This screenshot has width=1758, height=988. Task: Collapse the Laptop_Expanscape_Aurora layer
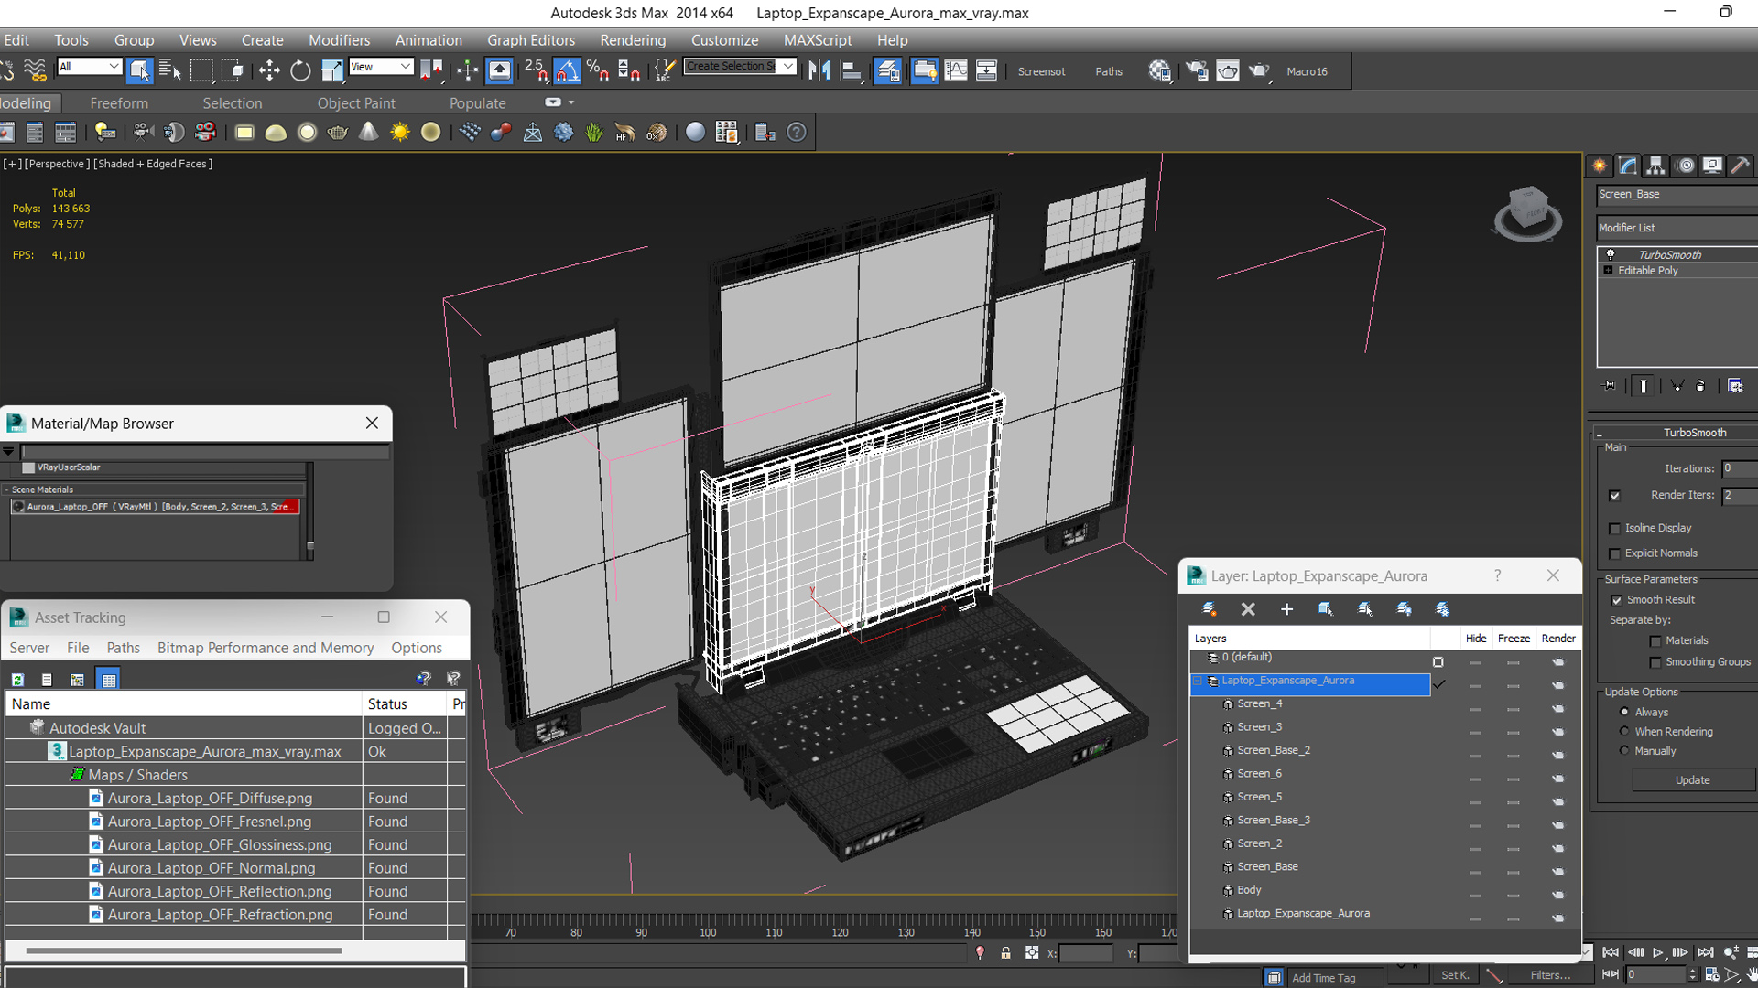(1197, 682)
